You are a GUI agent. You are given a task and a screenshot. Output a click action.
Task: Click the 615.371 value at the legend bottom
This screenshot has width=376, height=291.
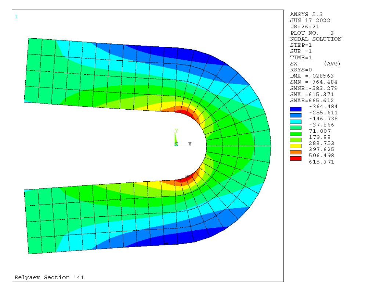pyautogui.click(x=321, y=162)
